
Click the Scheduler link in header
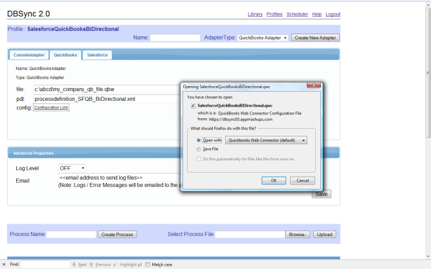[x=297, y=14]
